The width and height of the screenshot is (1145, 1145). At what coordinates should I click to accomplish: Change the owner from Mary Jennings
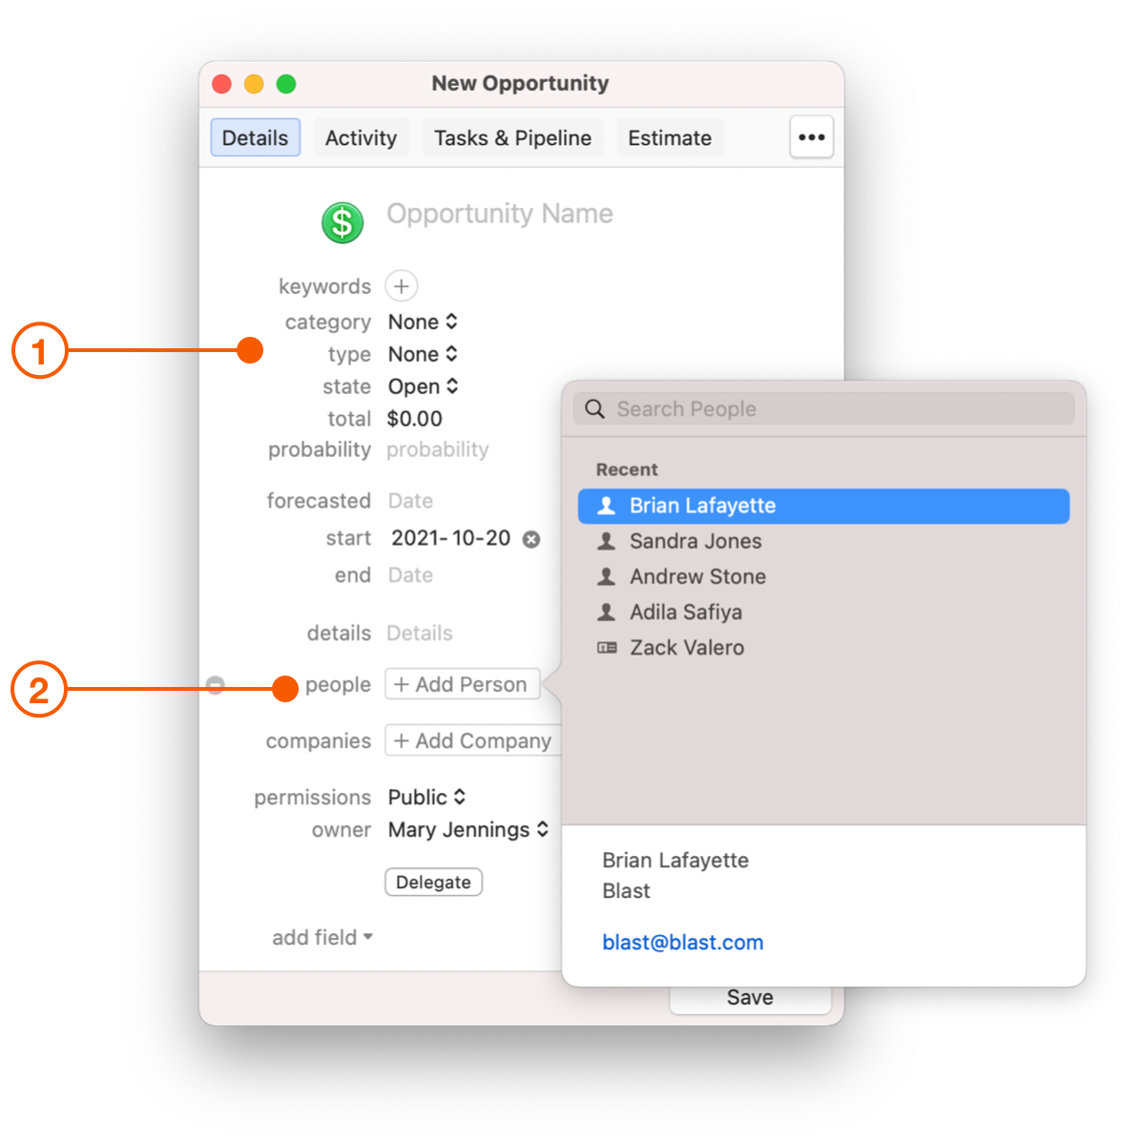pyautogui.click(x=468, y=830)
